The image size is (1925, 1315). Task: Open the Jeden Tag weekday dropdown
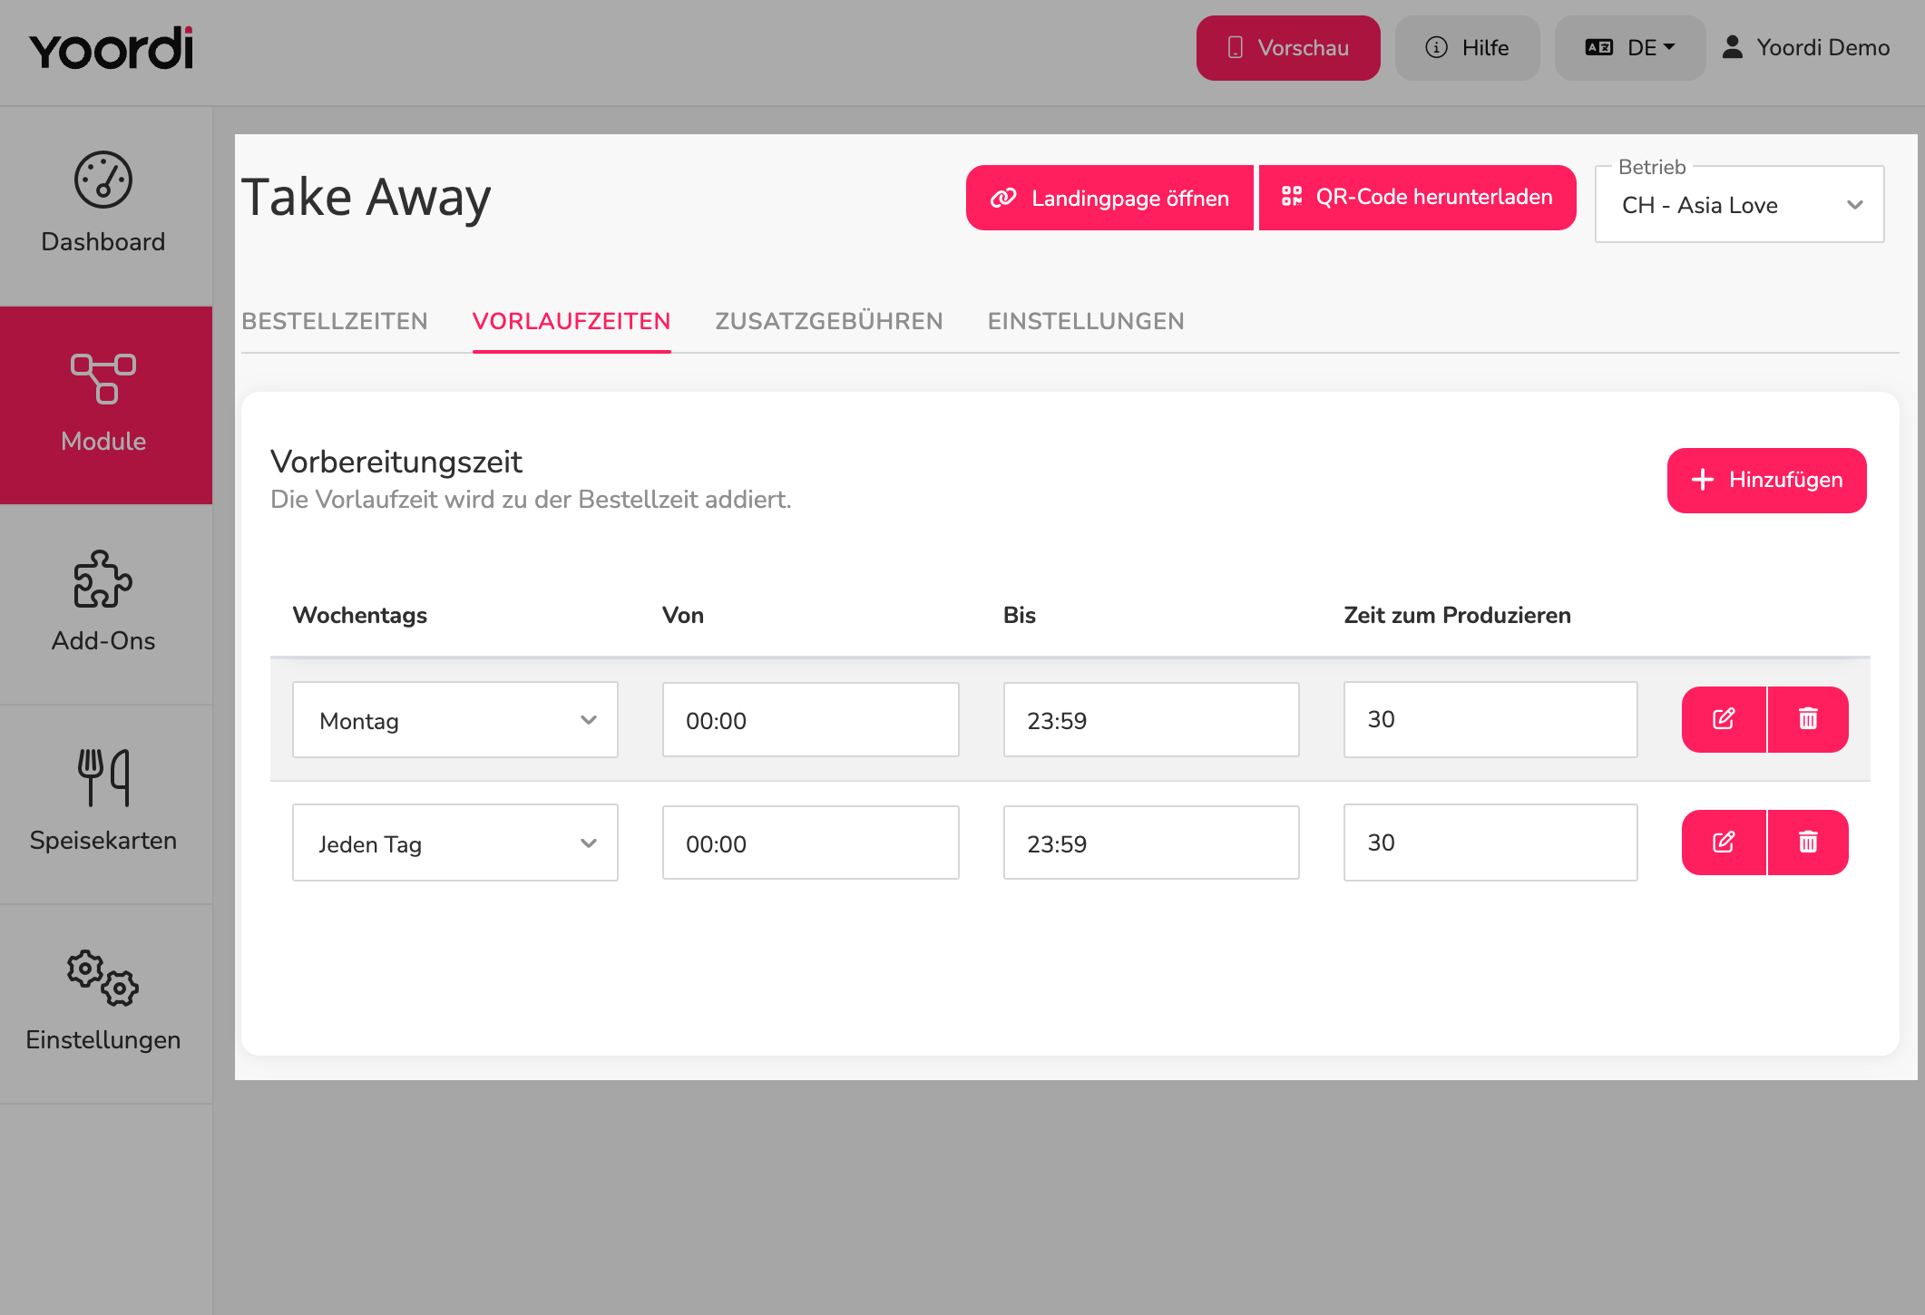(455, 843)
